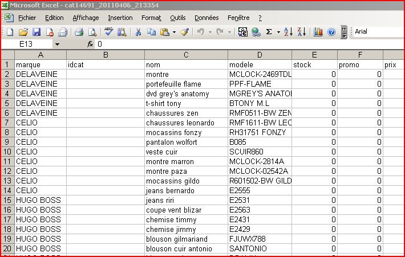Open Excel Help question mark icon

331,32
